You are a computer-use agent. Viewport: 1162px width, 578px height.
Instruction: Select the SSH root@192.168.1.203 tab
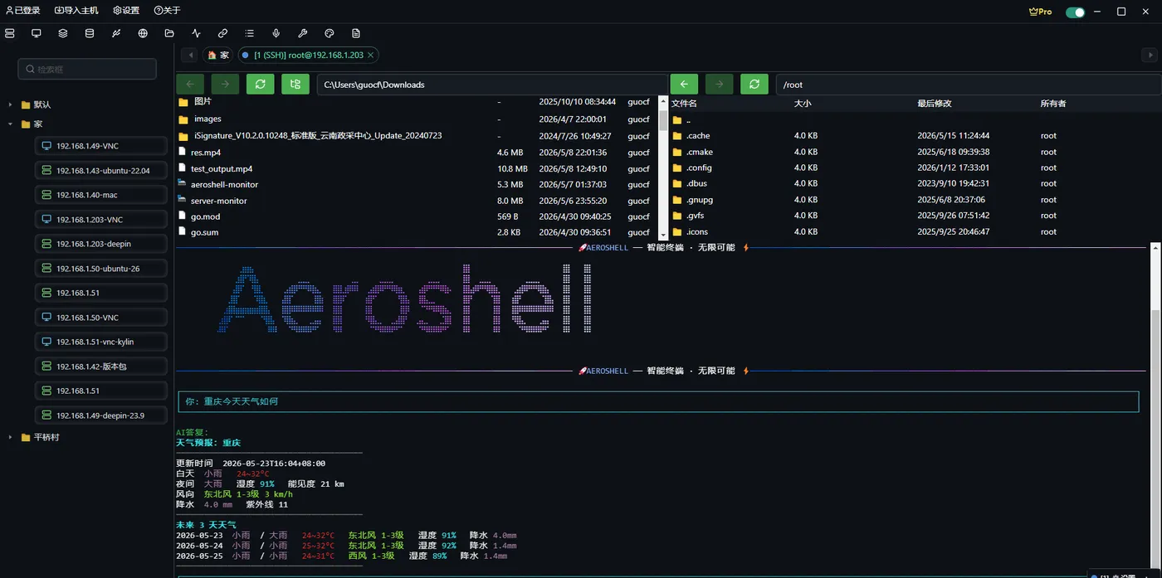pyautogui.click(x=308, y=55)
